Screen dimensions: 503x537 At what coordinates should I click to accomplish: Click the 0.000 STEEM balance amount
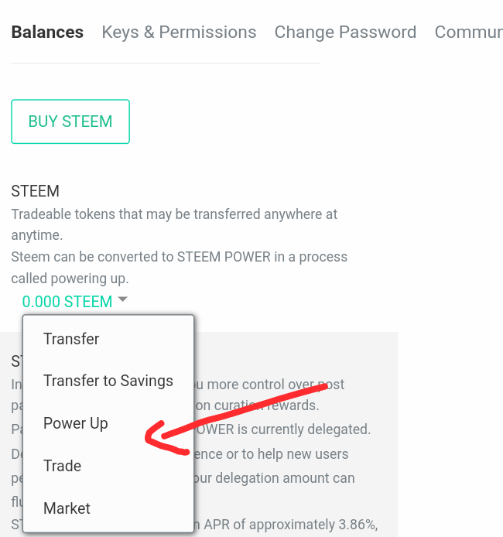[67, 302]
